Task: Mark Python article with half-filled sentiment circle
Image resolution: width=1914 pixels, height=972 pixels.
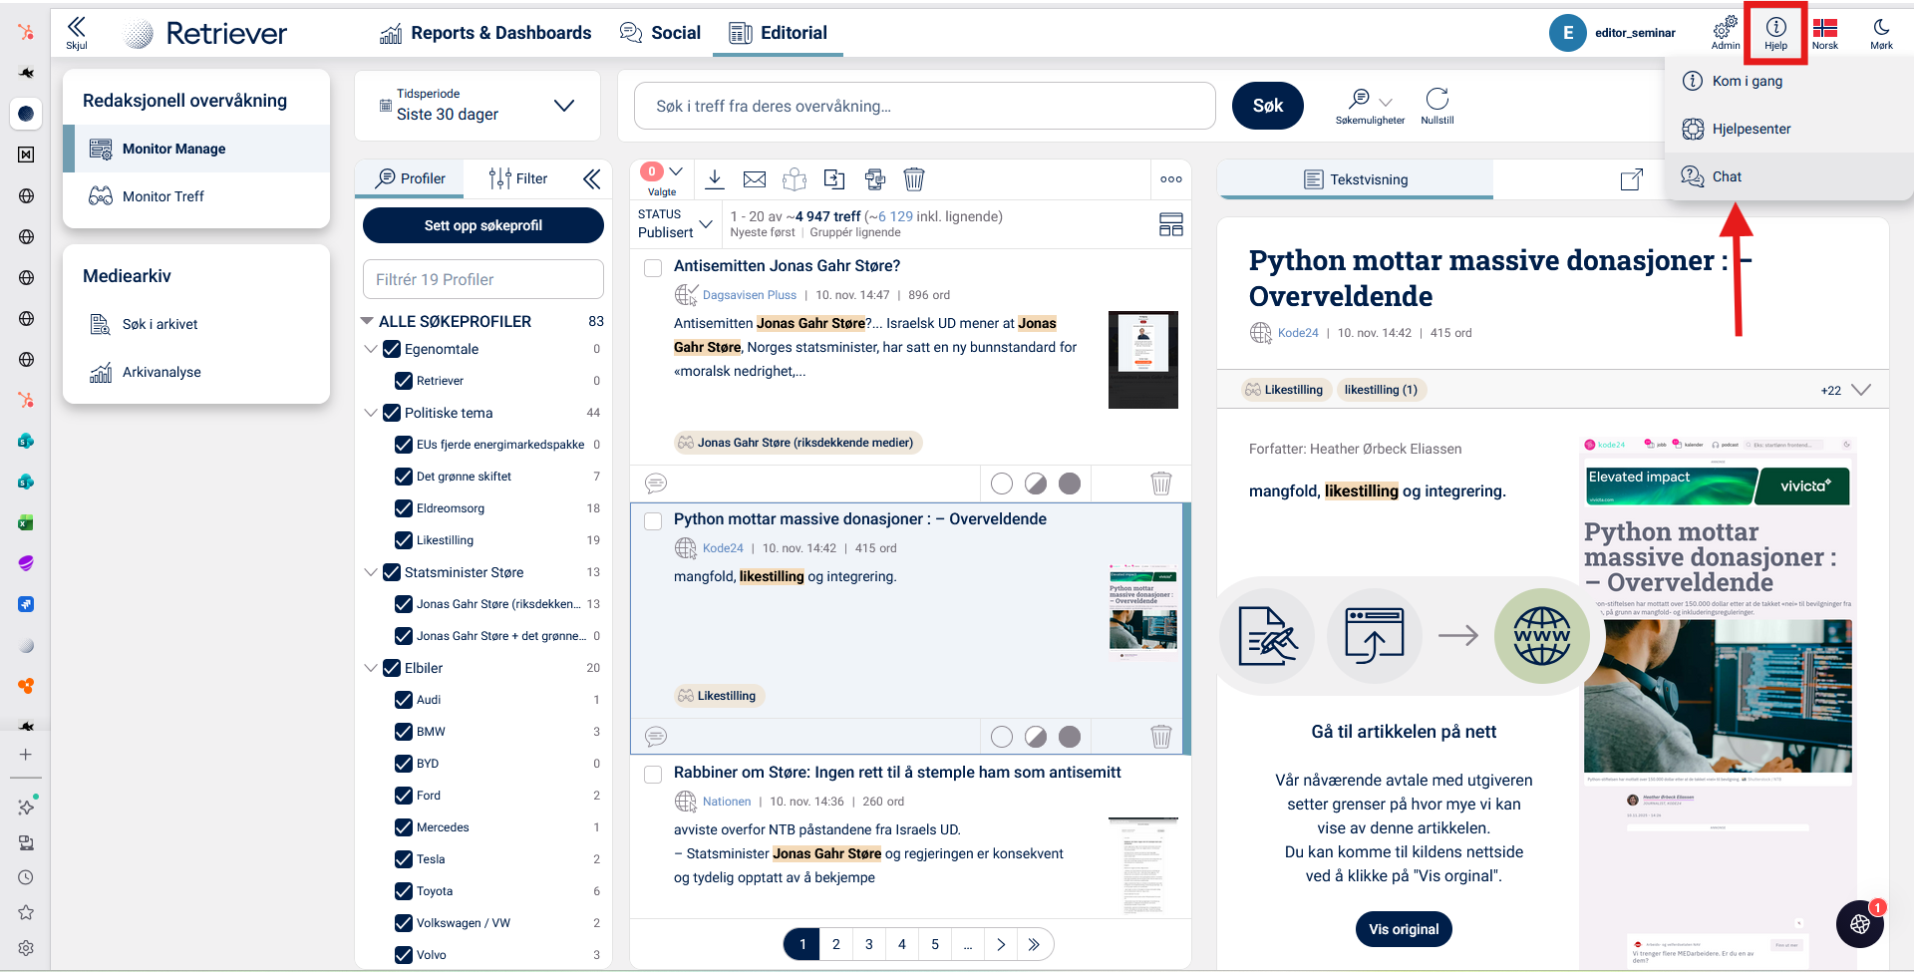Action: (x=1036, y=737)
